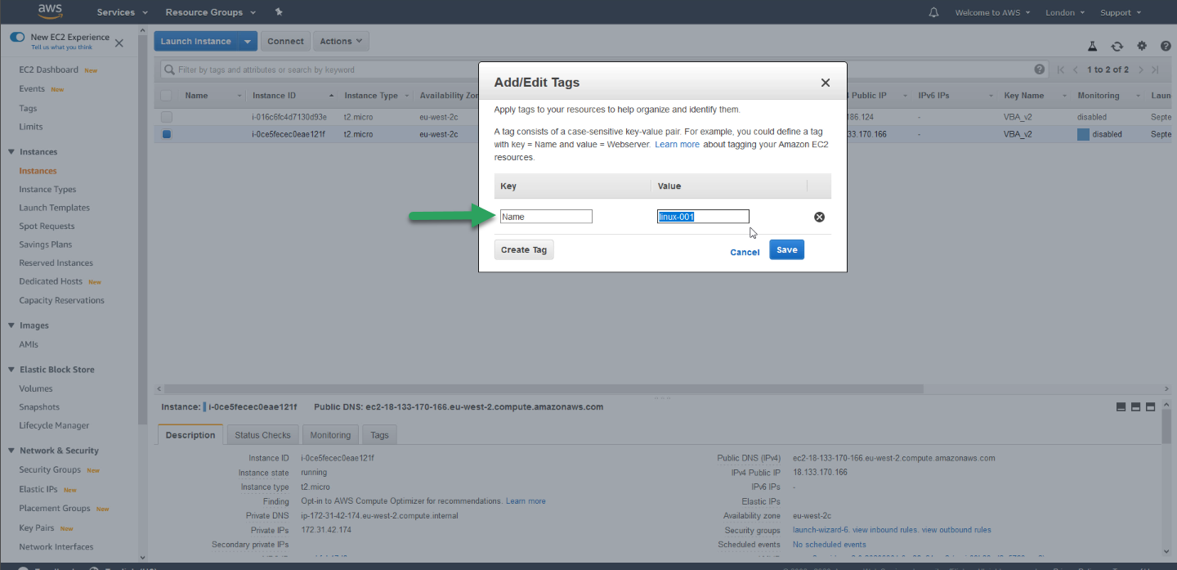Viewport: 1177px width, 570px height.
Task: Open the London region dropdown
Action: 1065,12
